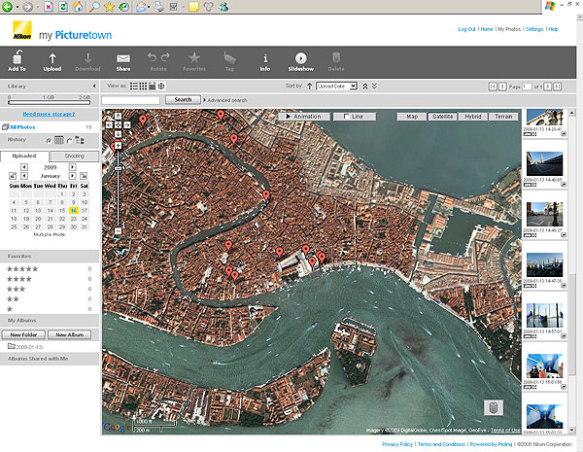Go to Home link
The height and width of the screenshot is (452, 583).
(487, 29)
